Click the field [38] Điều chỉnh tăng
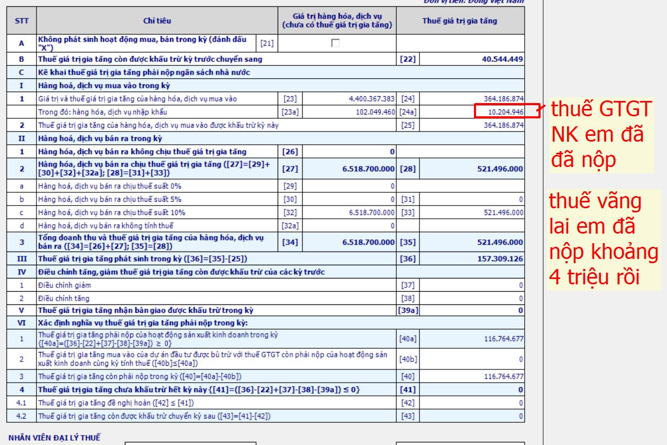667x445 pixels. coord(472,298)
